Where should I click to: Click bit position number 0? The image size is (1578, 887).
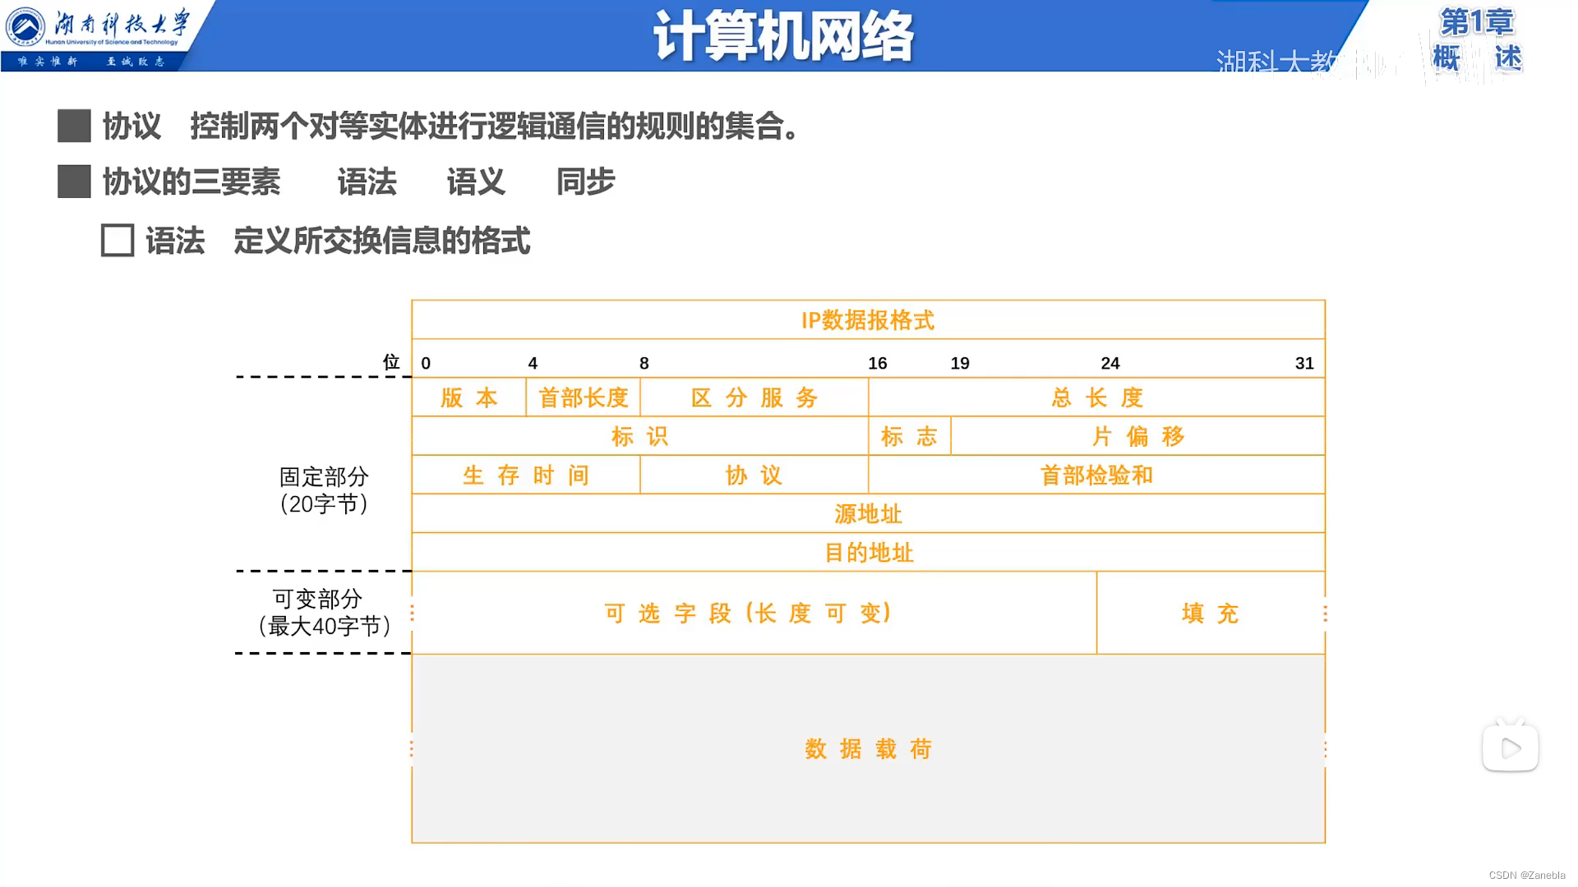tap(426, 363)
